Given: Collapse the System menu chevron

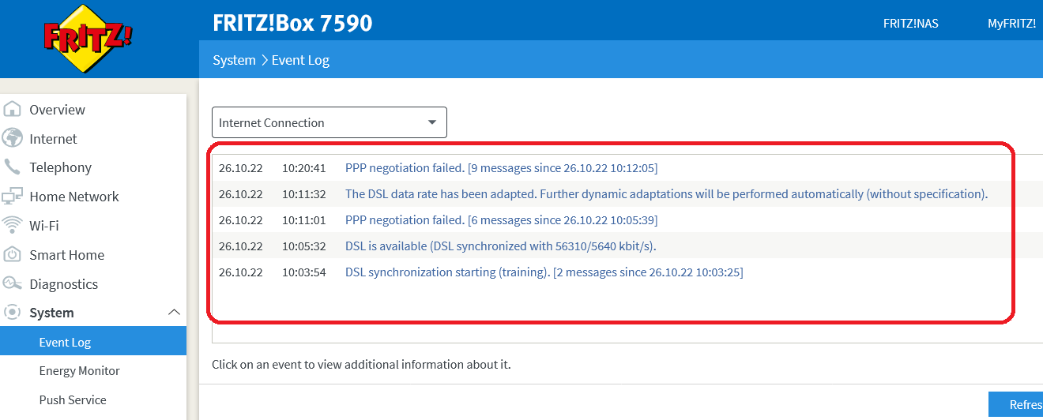Looking at the screenshot, I should click(x=175, y=313).
